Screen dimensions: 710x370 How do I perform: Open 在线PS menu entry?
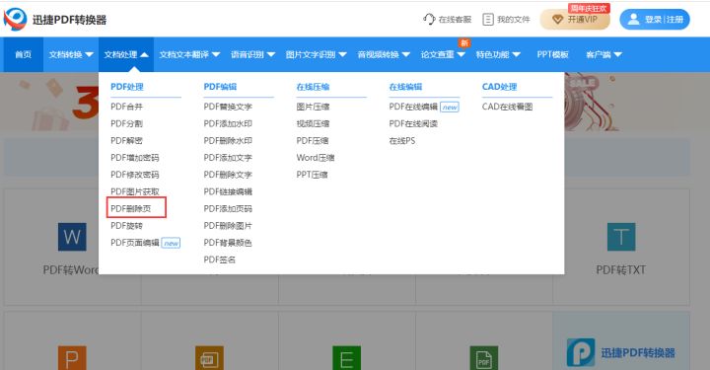(402, 140)
